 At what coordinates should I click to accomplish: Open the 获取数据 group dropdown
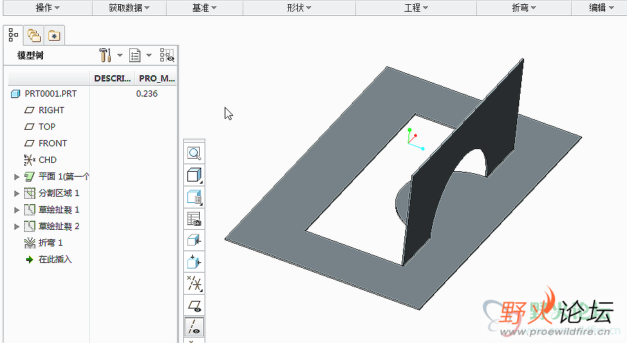pos(129,8)
